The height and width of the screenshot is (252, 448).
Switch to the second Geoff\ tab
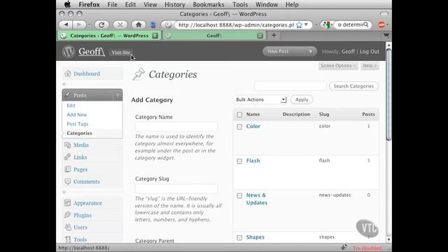tap(214, 36)
